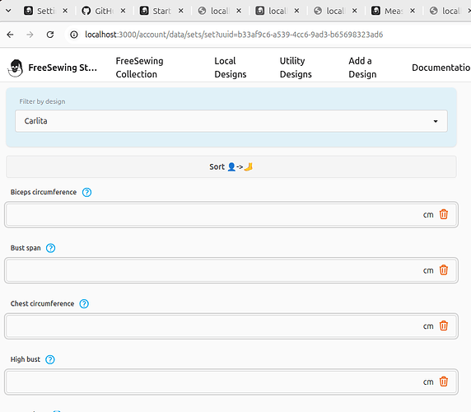Open the FreeSewing Collection menu
This screenshot has width=471, height=412.
click(140, 68)
